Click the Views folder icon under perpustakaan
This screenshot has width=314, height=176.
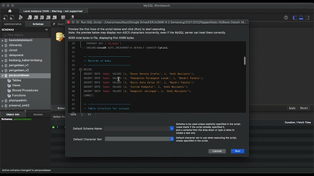(9, 85)
